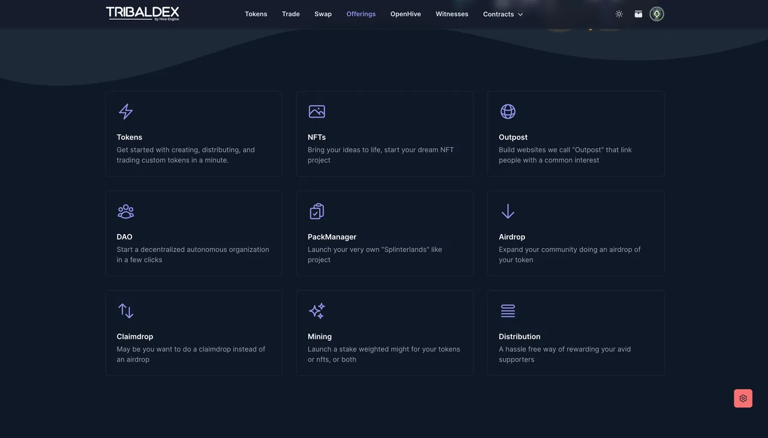Select the Offerings nav item
This screenshot has width=768, height=438.
[x=361, y=14]
